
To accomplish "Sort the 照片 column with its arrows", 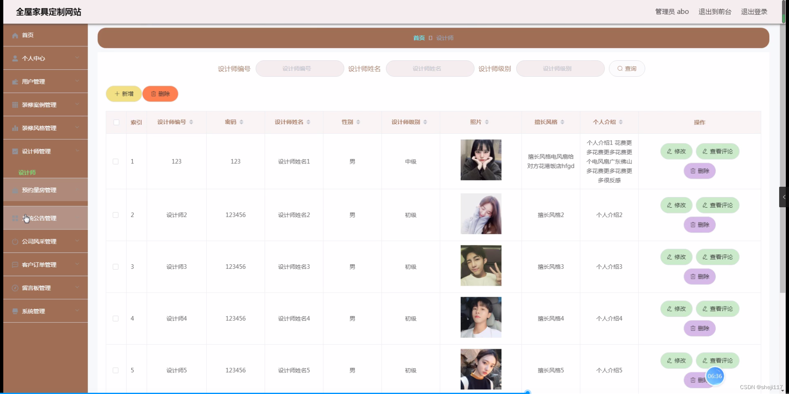I will point(487,122).
